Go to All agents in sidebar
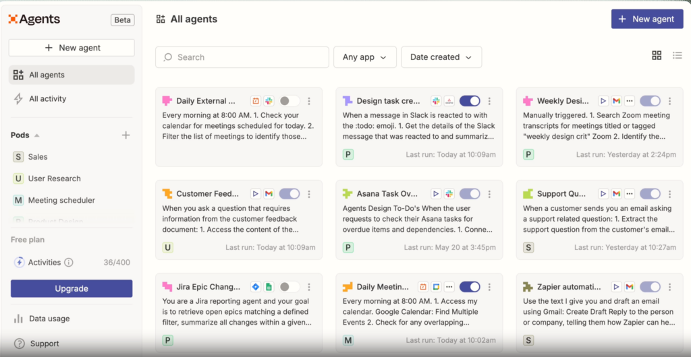691x357 pixels. (x=72, y=75)
